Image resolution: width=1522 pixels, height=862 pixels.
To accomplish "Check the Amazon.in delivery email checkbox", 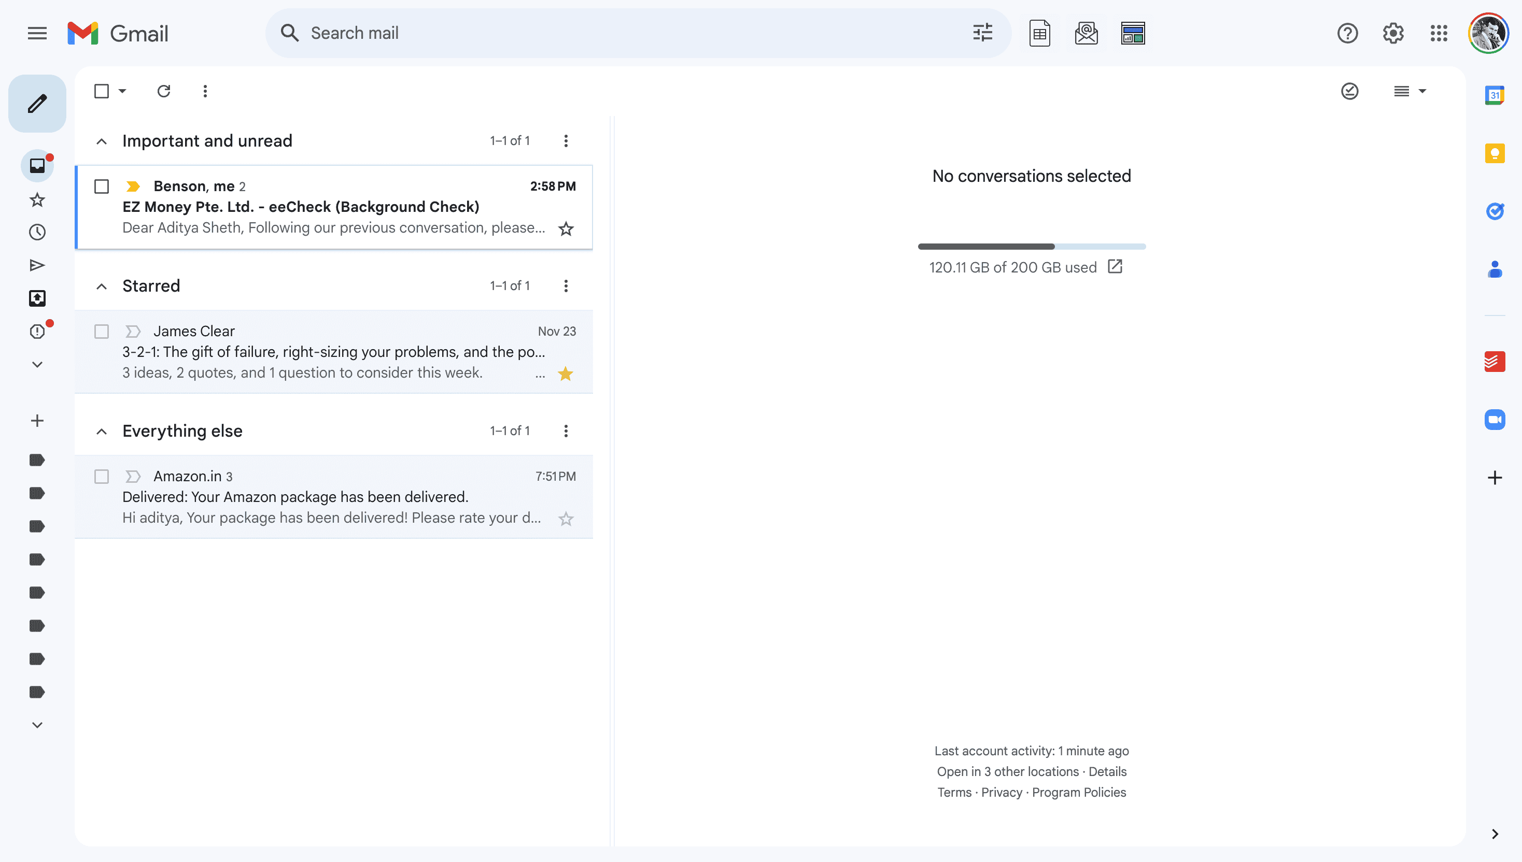I will pos(101,476).
